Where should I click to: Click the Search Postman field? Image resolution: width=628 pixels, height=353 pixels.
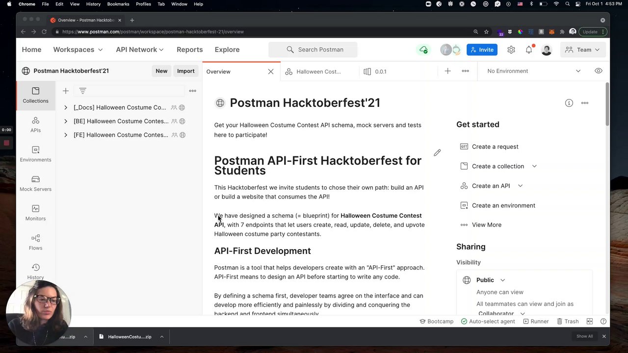313,50
